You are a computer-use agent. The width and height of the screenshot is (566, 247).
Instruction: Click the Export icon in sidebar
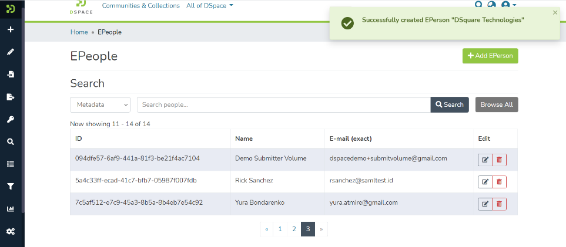pos(10,97)
